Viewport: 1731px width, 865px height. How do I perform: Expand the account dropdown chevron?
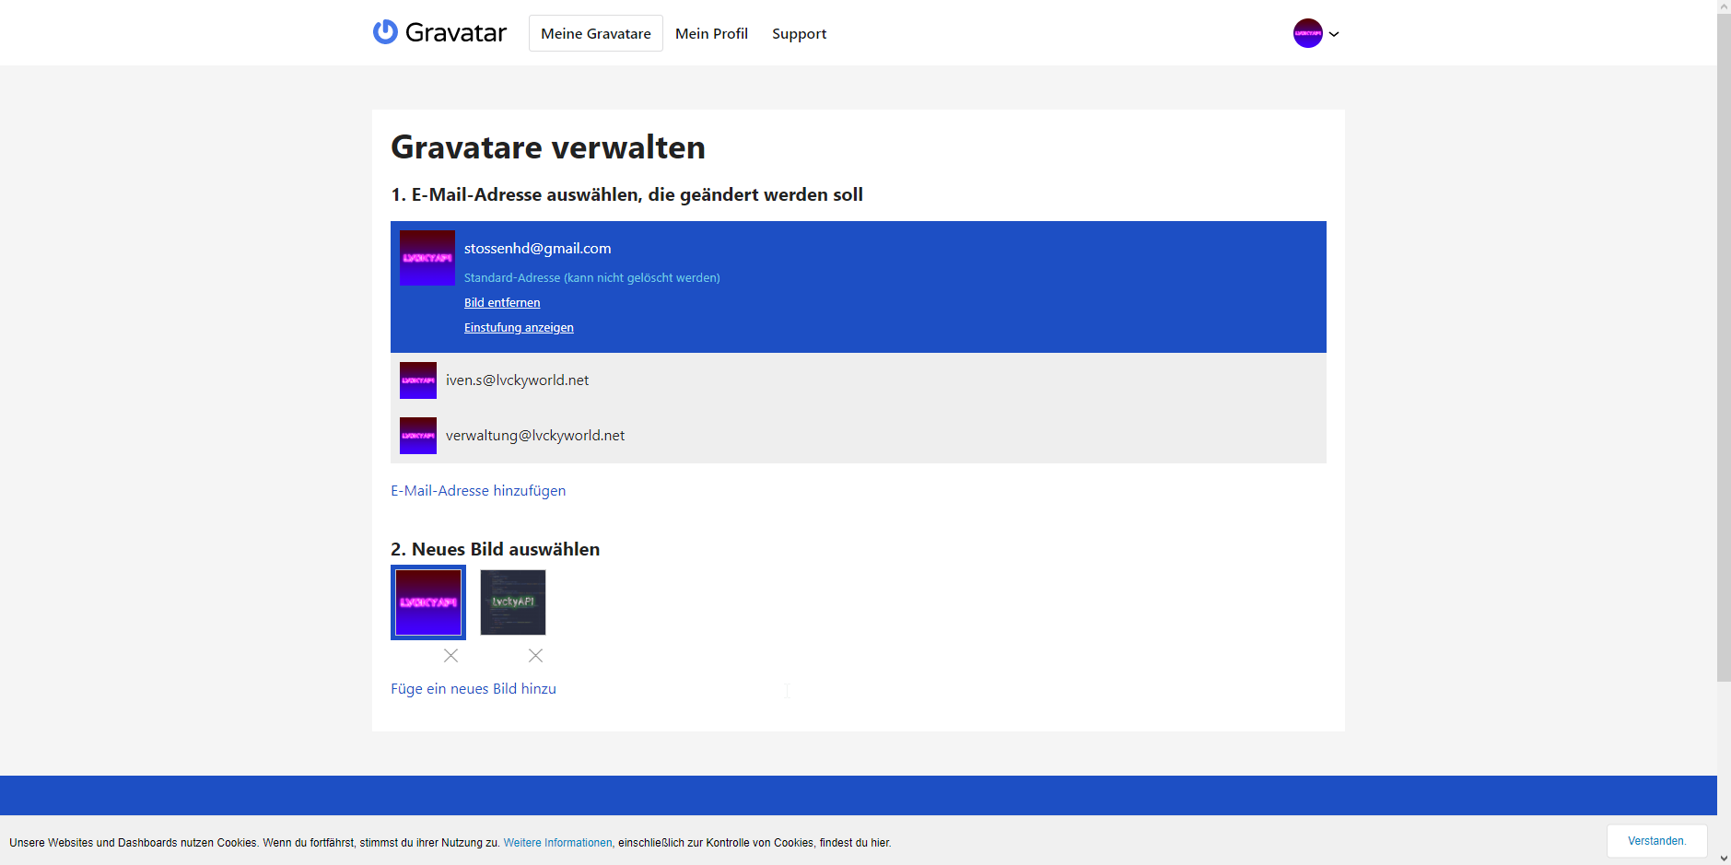[x=1334, y=34]
